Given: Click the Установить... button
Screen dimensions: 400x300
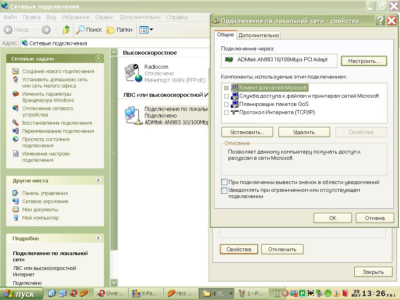Looking at the screenshot, I should click(247, 132).
